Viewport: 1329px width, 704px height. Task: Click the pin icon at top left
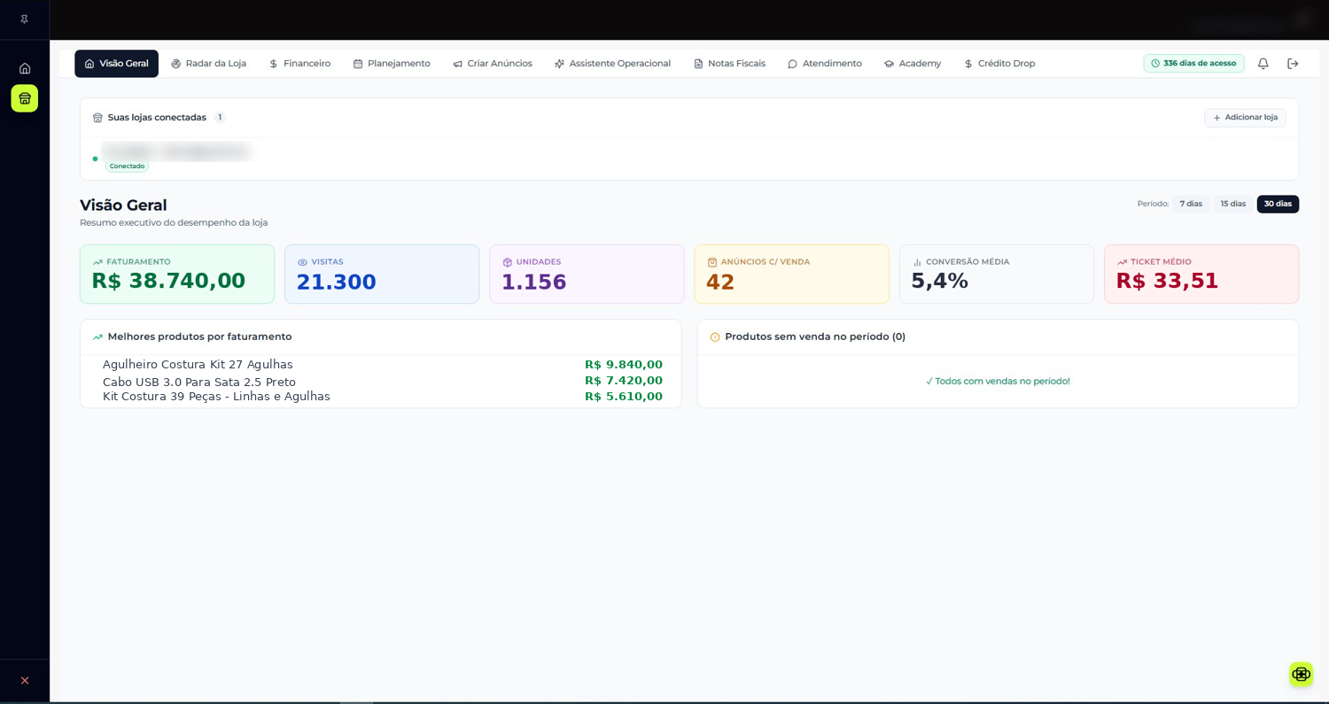[25, 19]
